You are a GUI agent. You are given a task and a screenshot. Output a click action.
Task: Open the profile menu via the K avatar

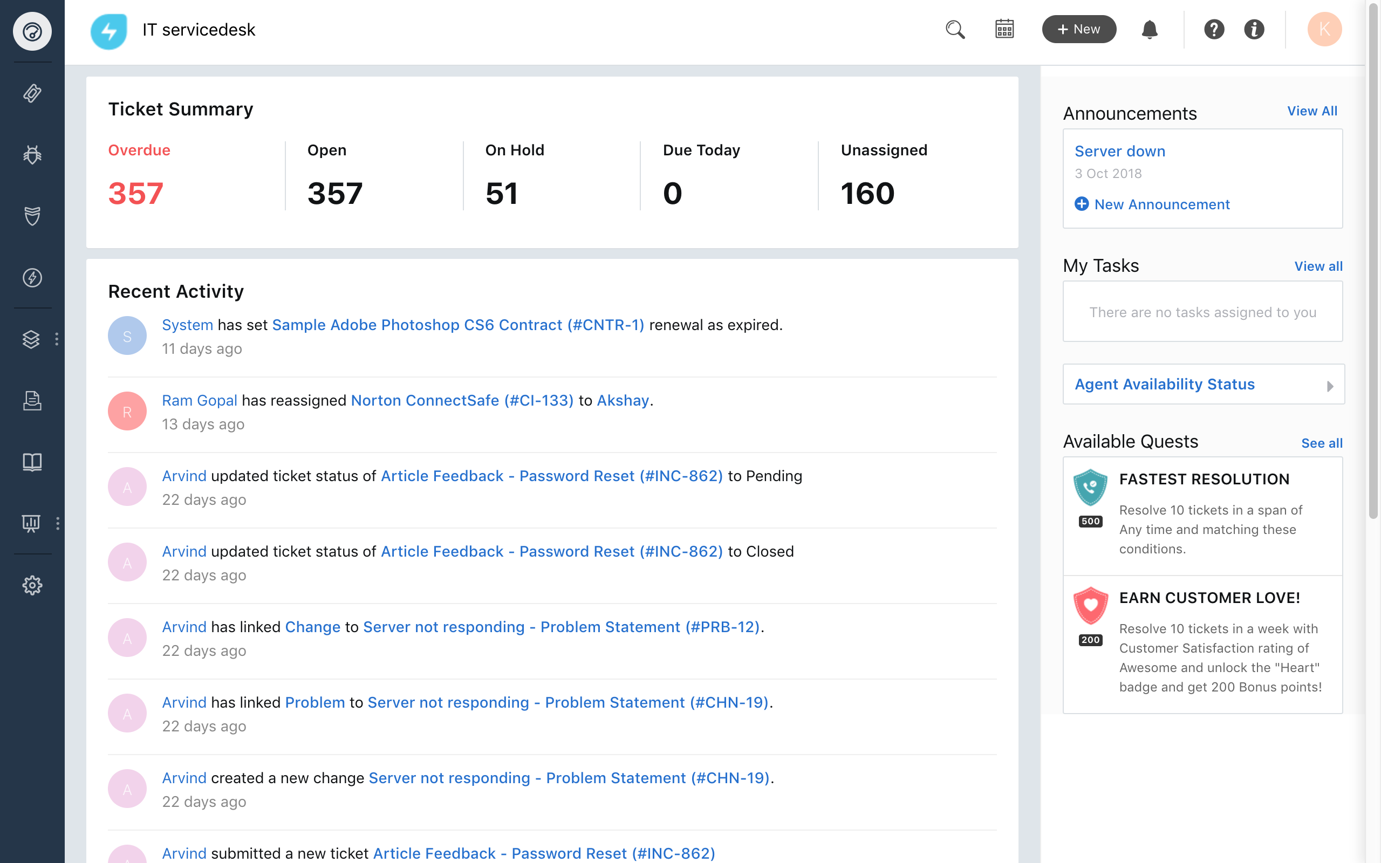tap(1324, 29)
